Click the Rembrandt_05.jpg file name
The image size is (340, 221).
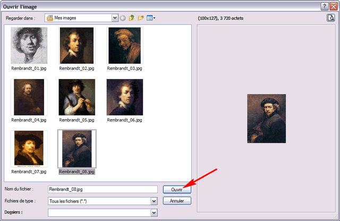(76, 120)
